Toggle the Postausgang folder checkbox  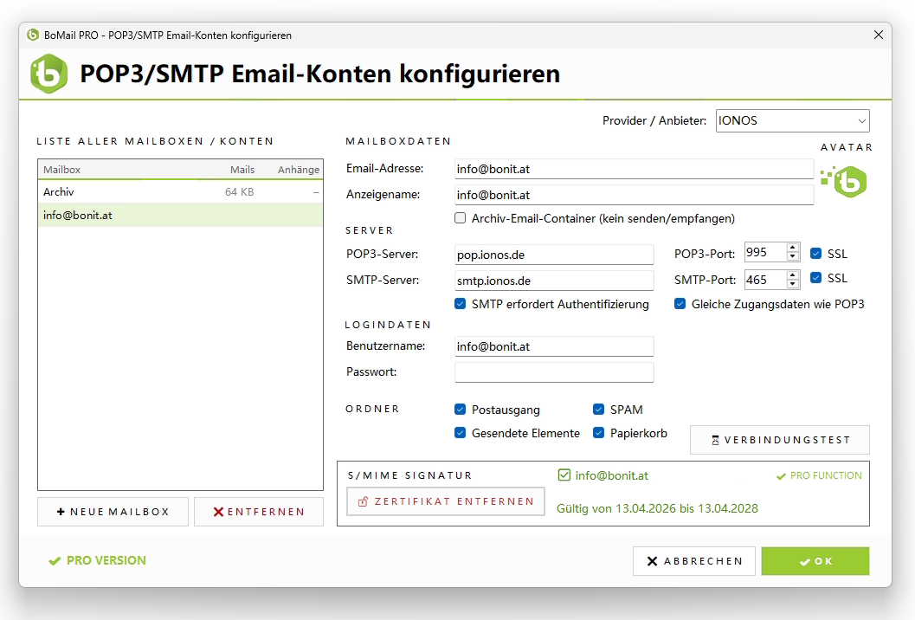461,410
